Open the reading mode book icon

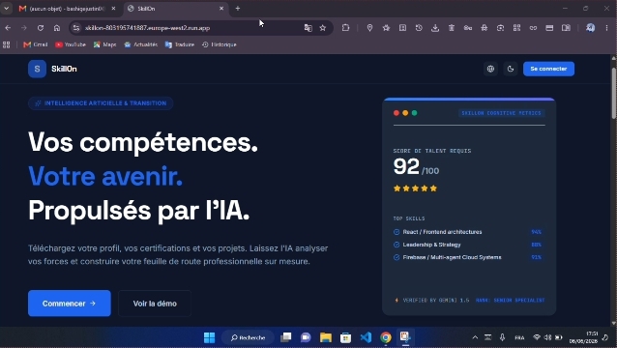click(566, 28)
